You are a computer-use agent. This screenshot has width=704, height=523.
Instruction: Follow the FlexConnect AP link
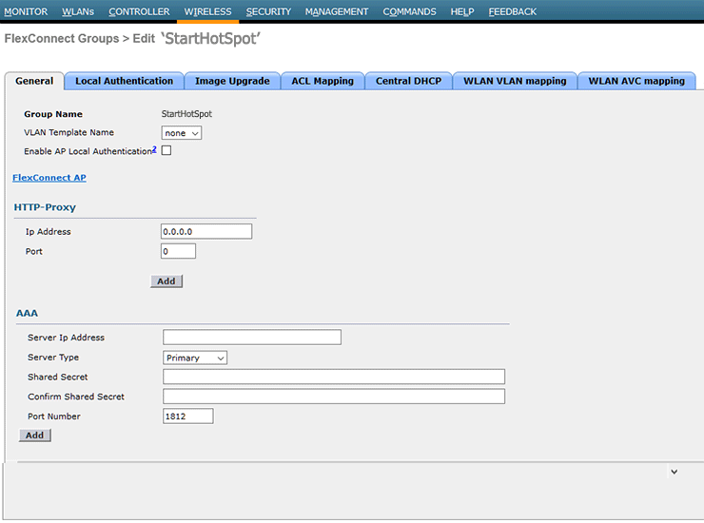[x=49, y=178]
